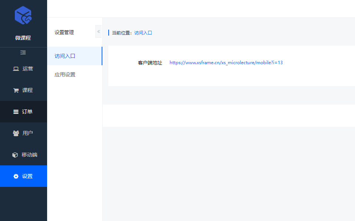Click the 客户端地址 label
The width and height of the screenshot is (355, 221).
point(150,63)
